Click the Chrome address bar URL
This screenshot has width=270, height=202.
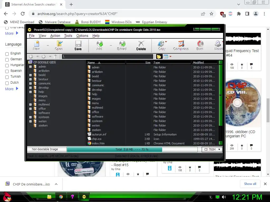78,14
